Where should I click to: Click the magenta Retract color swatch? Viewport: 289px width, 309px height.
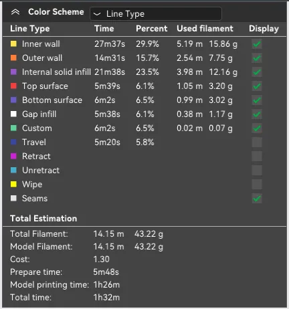[13, 156]
